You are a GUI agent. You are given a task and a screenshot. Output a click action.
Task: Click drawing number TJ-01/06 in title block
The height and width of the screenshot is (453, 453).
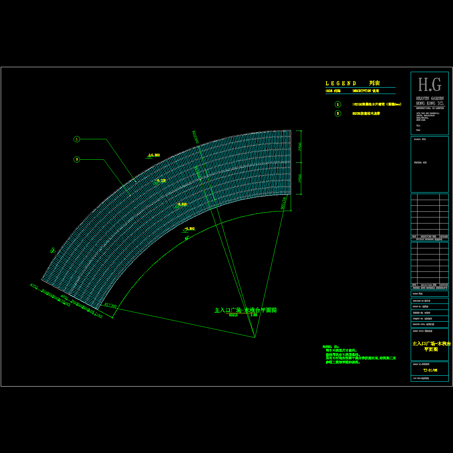(x=430, y=370)
